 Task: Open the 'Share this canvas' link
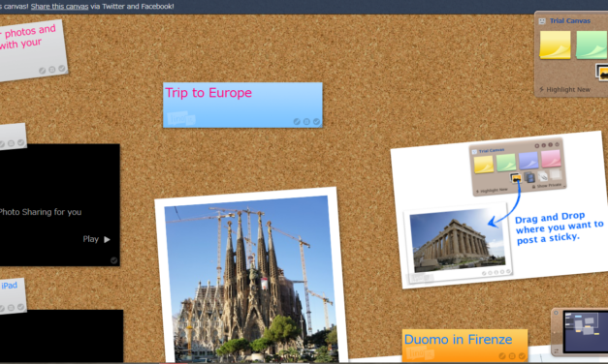pos(59,6)
